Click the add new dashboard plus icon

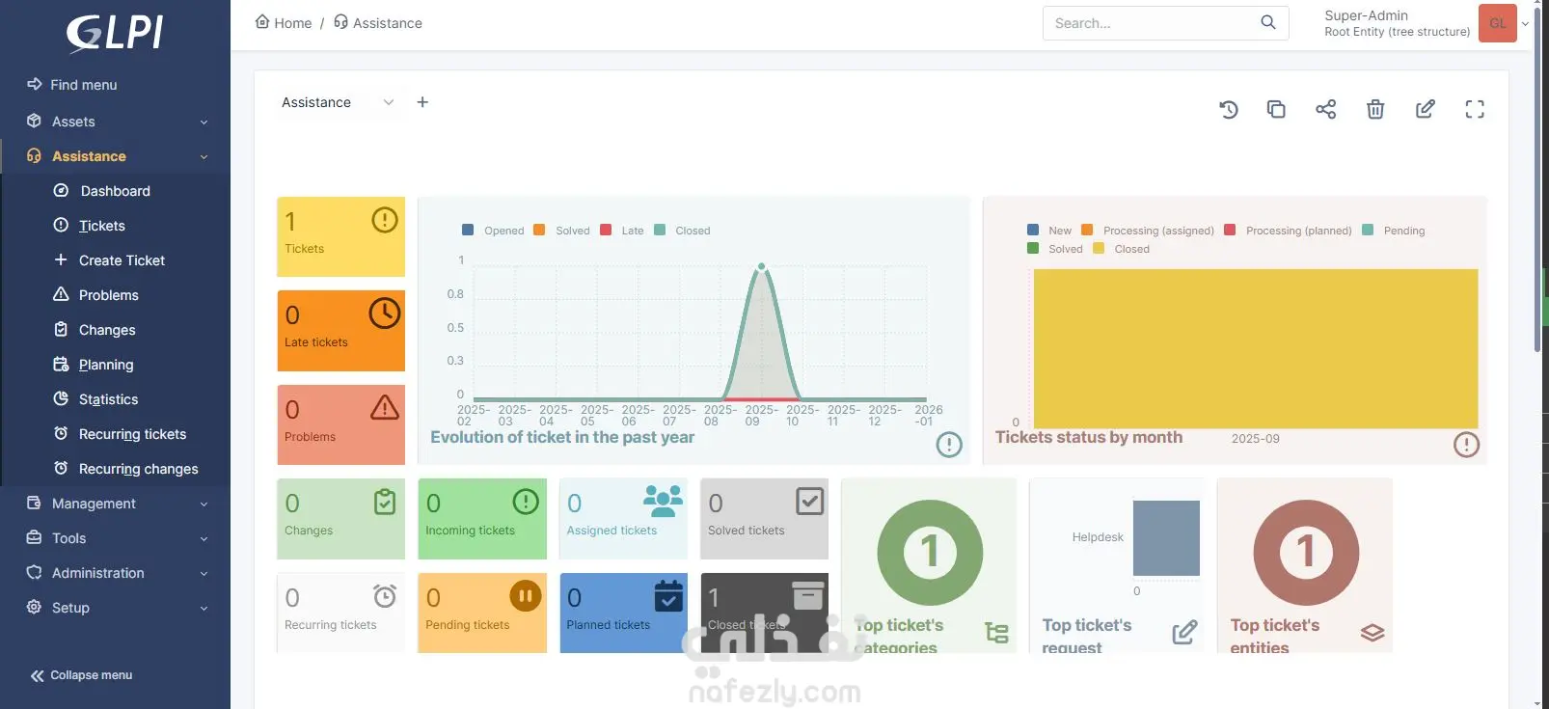tap(422, 102)
